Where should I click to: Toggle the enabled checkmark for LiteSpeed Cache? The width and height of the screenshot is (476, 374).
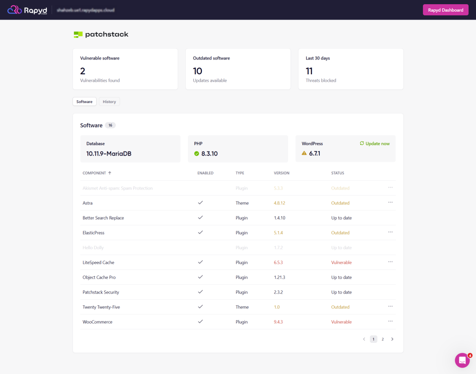(x=200, y=262)
